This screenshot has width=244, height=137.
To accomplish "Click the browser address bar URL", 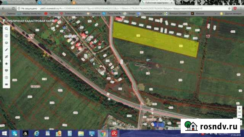I will coord(121,8).
